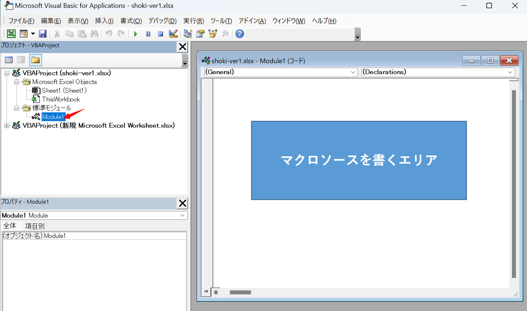
Task: Open Properties Window toolbar icon
Action: coord(200,34)
